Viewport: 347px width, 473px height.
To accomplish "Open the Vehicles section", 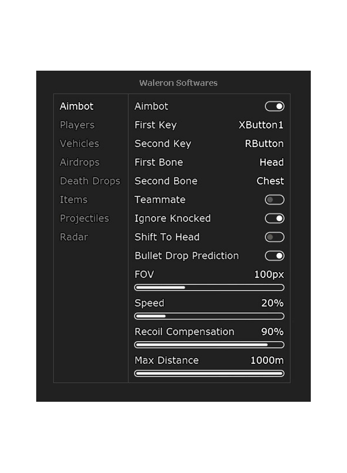I will point(79,144).
